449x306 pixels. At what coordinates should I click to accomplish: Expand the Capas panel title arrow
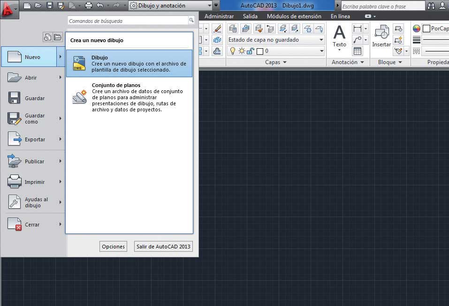tap(285, 62)
